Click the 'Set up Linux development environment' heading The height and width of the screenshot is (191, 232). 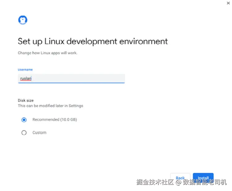pos(93,41)
